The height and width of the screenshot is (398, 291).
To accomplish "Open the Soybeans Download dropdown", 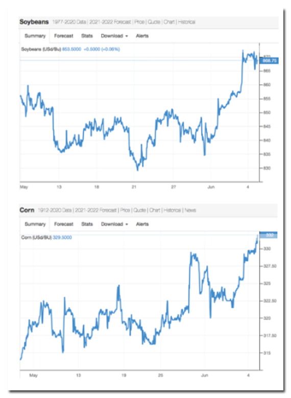I will pyautogui.click(x=114, y=36).
